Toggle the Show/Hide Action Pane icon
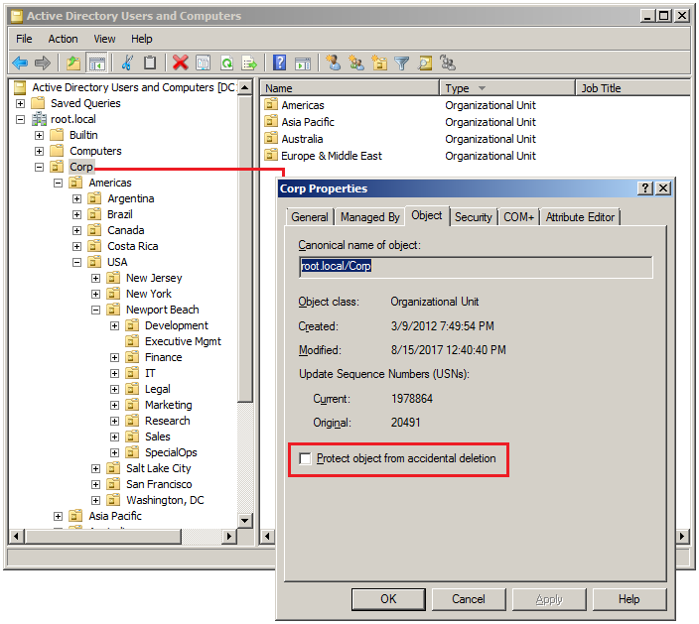Image resolution: width=699 pixels, height=624 pixels. [303, 63]
